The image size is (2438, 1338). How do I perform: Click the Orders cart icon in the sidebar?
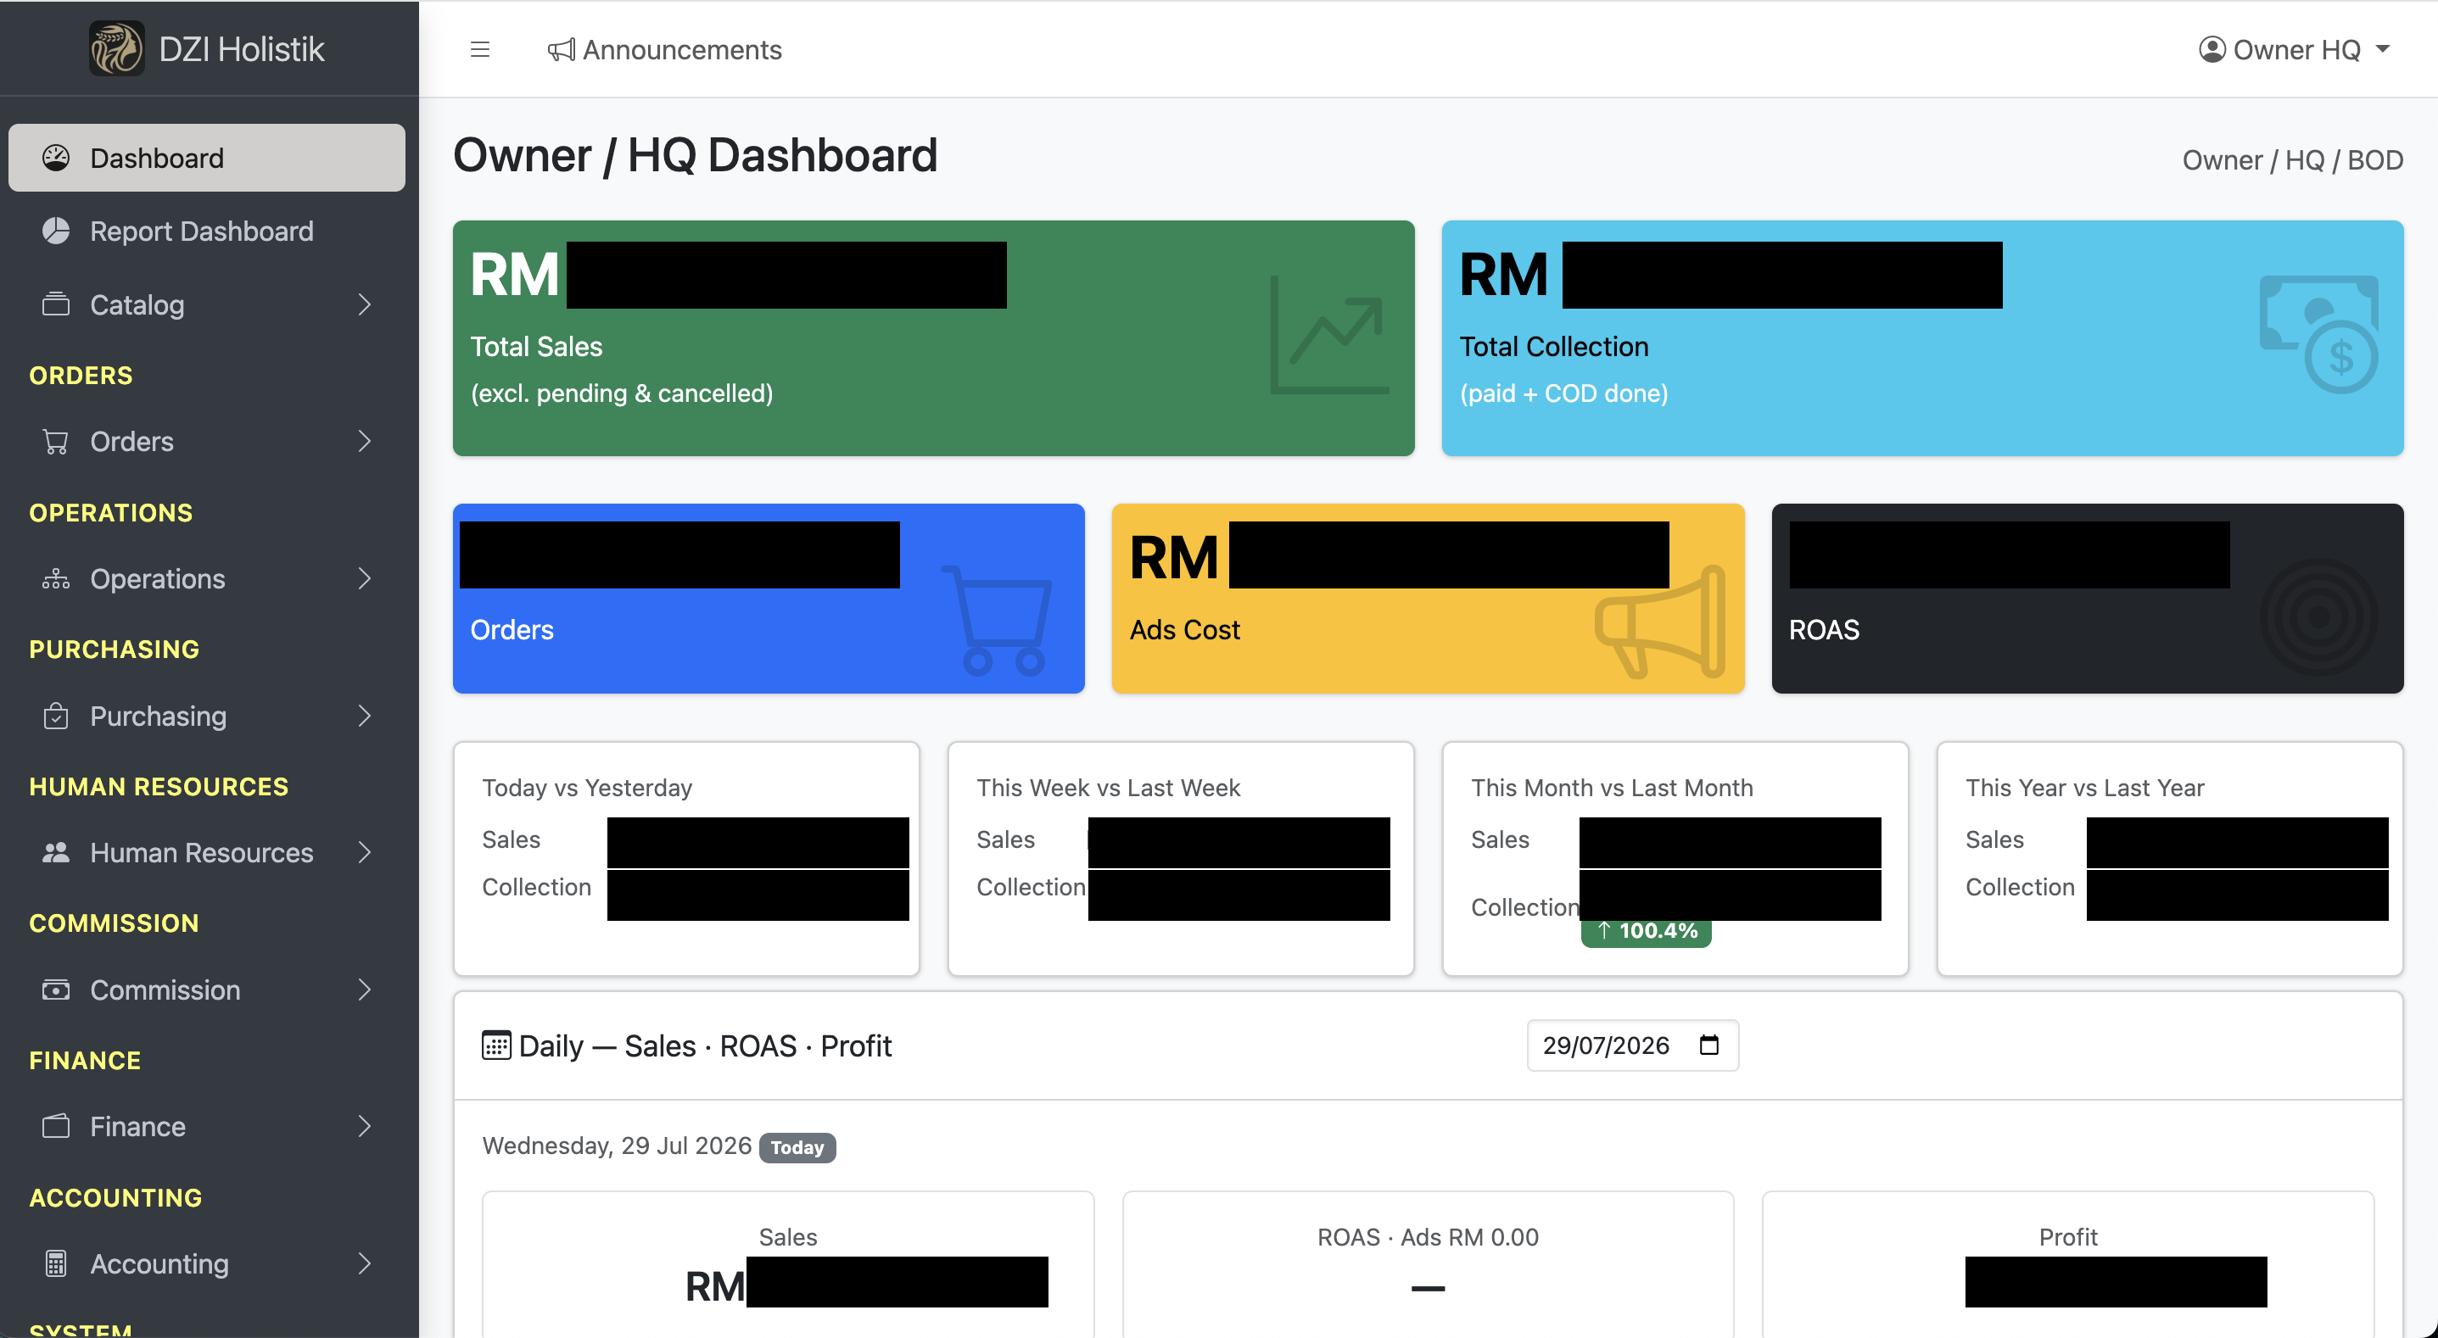point(56,441)
